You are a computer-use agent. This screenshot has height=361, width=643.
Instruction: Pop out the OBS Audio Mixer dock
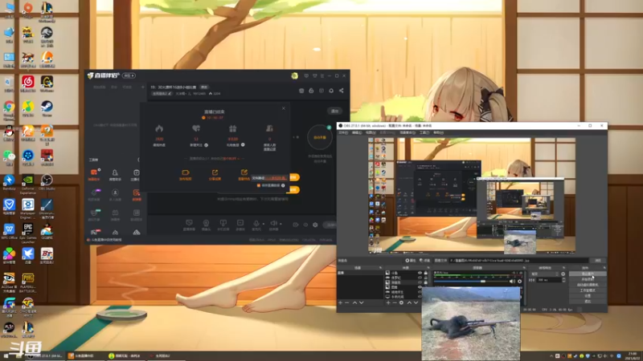pyautogui.click(x=524, y=268)
